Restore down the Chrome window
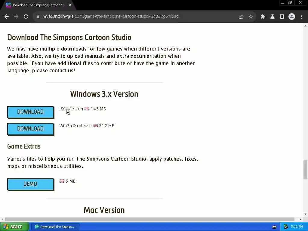The image size is (308, 231). [290, 3]
